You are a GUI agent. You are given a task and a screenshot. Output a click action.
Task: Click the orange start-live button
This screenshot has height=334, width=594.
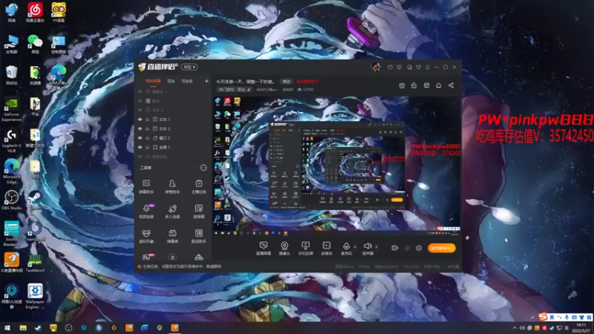pos(441,248)
